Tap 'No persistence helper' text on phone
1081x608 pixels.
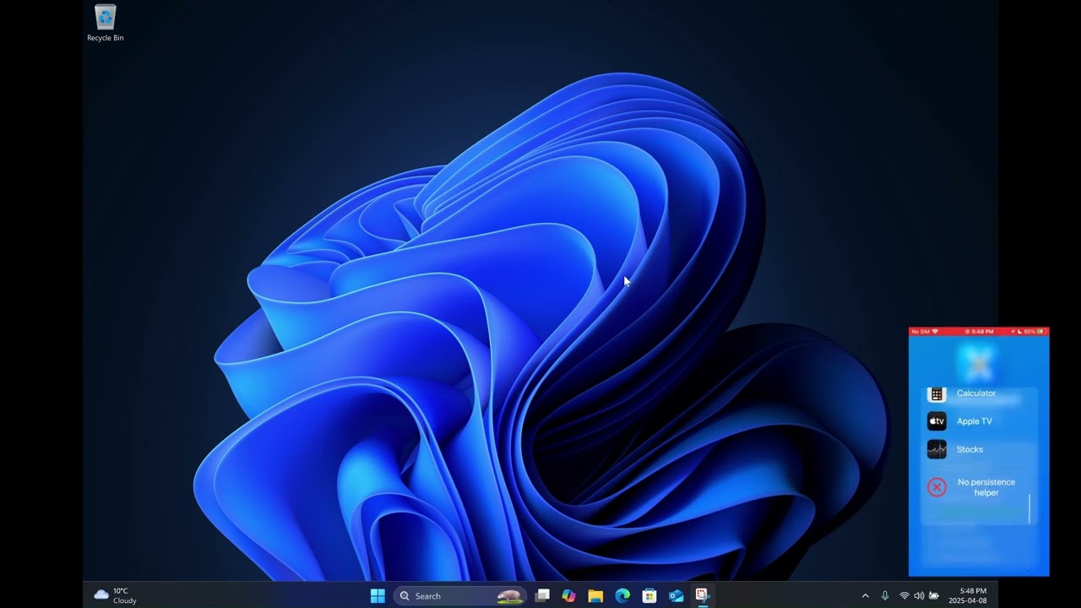pos(986,487)
